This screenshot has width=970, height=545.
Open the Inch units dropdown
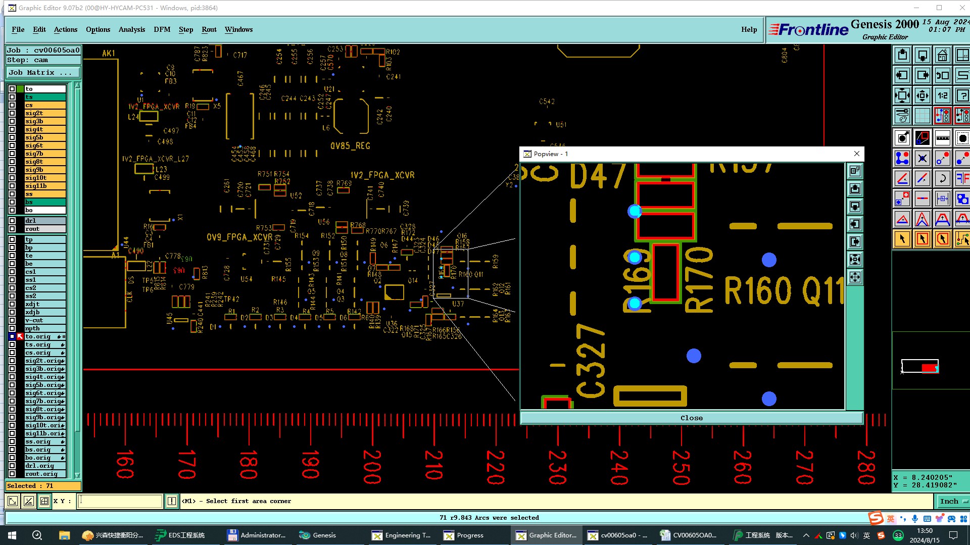952,501
